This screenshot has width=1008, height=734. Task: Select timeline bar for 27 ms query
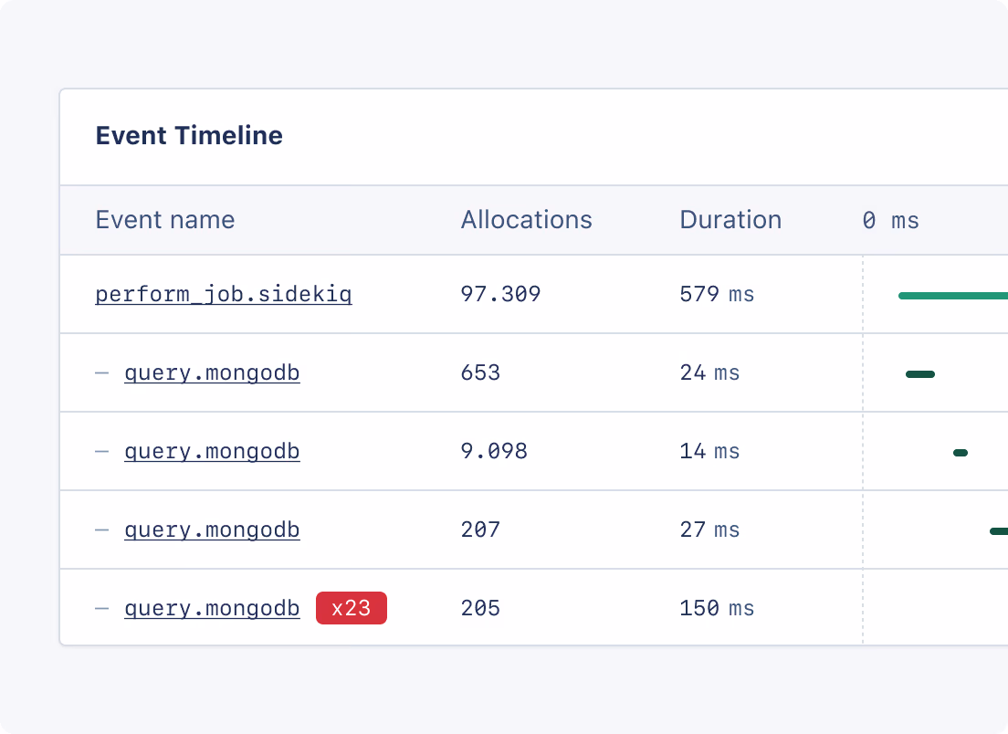pyautogui.click(x=999, y=531)
